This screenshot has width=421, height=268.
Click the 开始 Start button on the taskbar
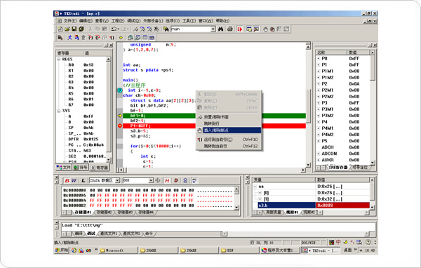click(62, 250)
